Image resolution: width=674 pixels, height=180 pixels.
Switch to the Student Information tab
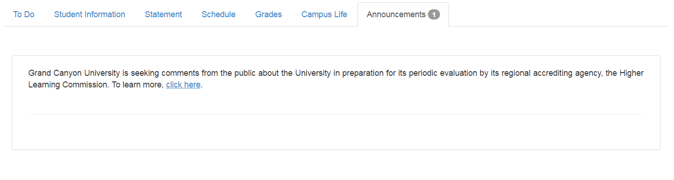(89, 14)
